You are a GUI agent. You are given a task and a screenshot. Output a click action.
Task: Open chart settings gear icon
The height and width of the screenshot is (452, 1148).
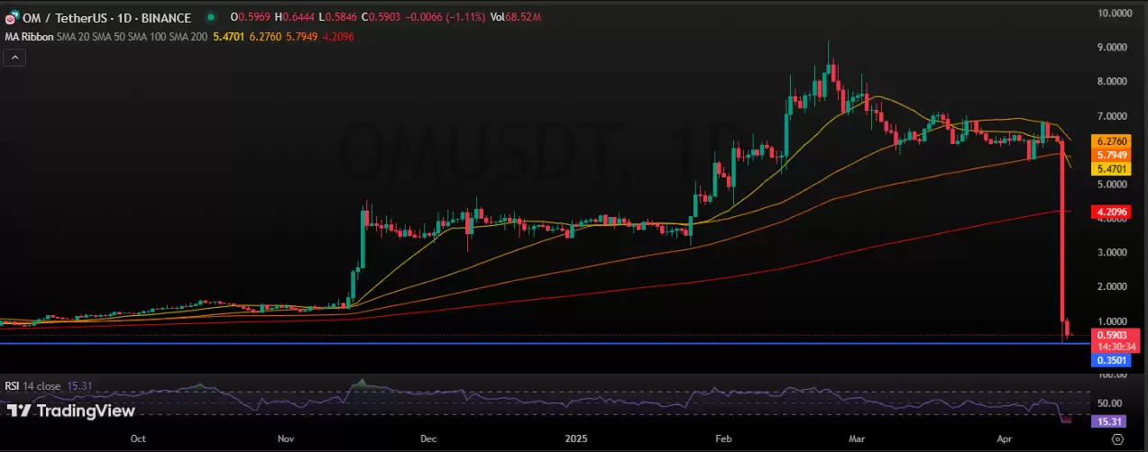click(1117, 439)
